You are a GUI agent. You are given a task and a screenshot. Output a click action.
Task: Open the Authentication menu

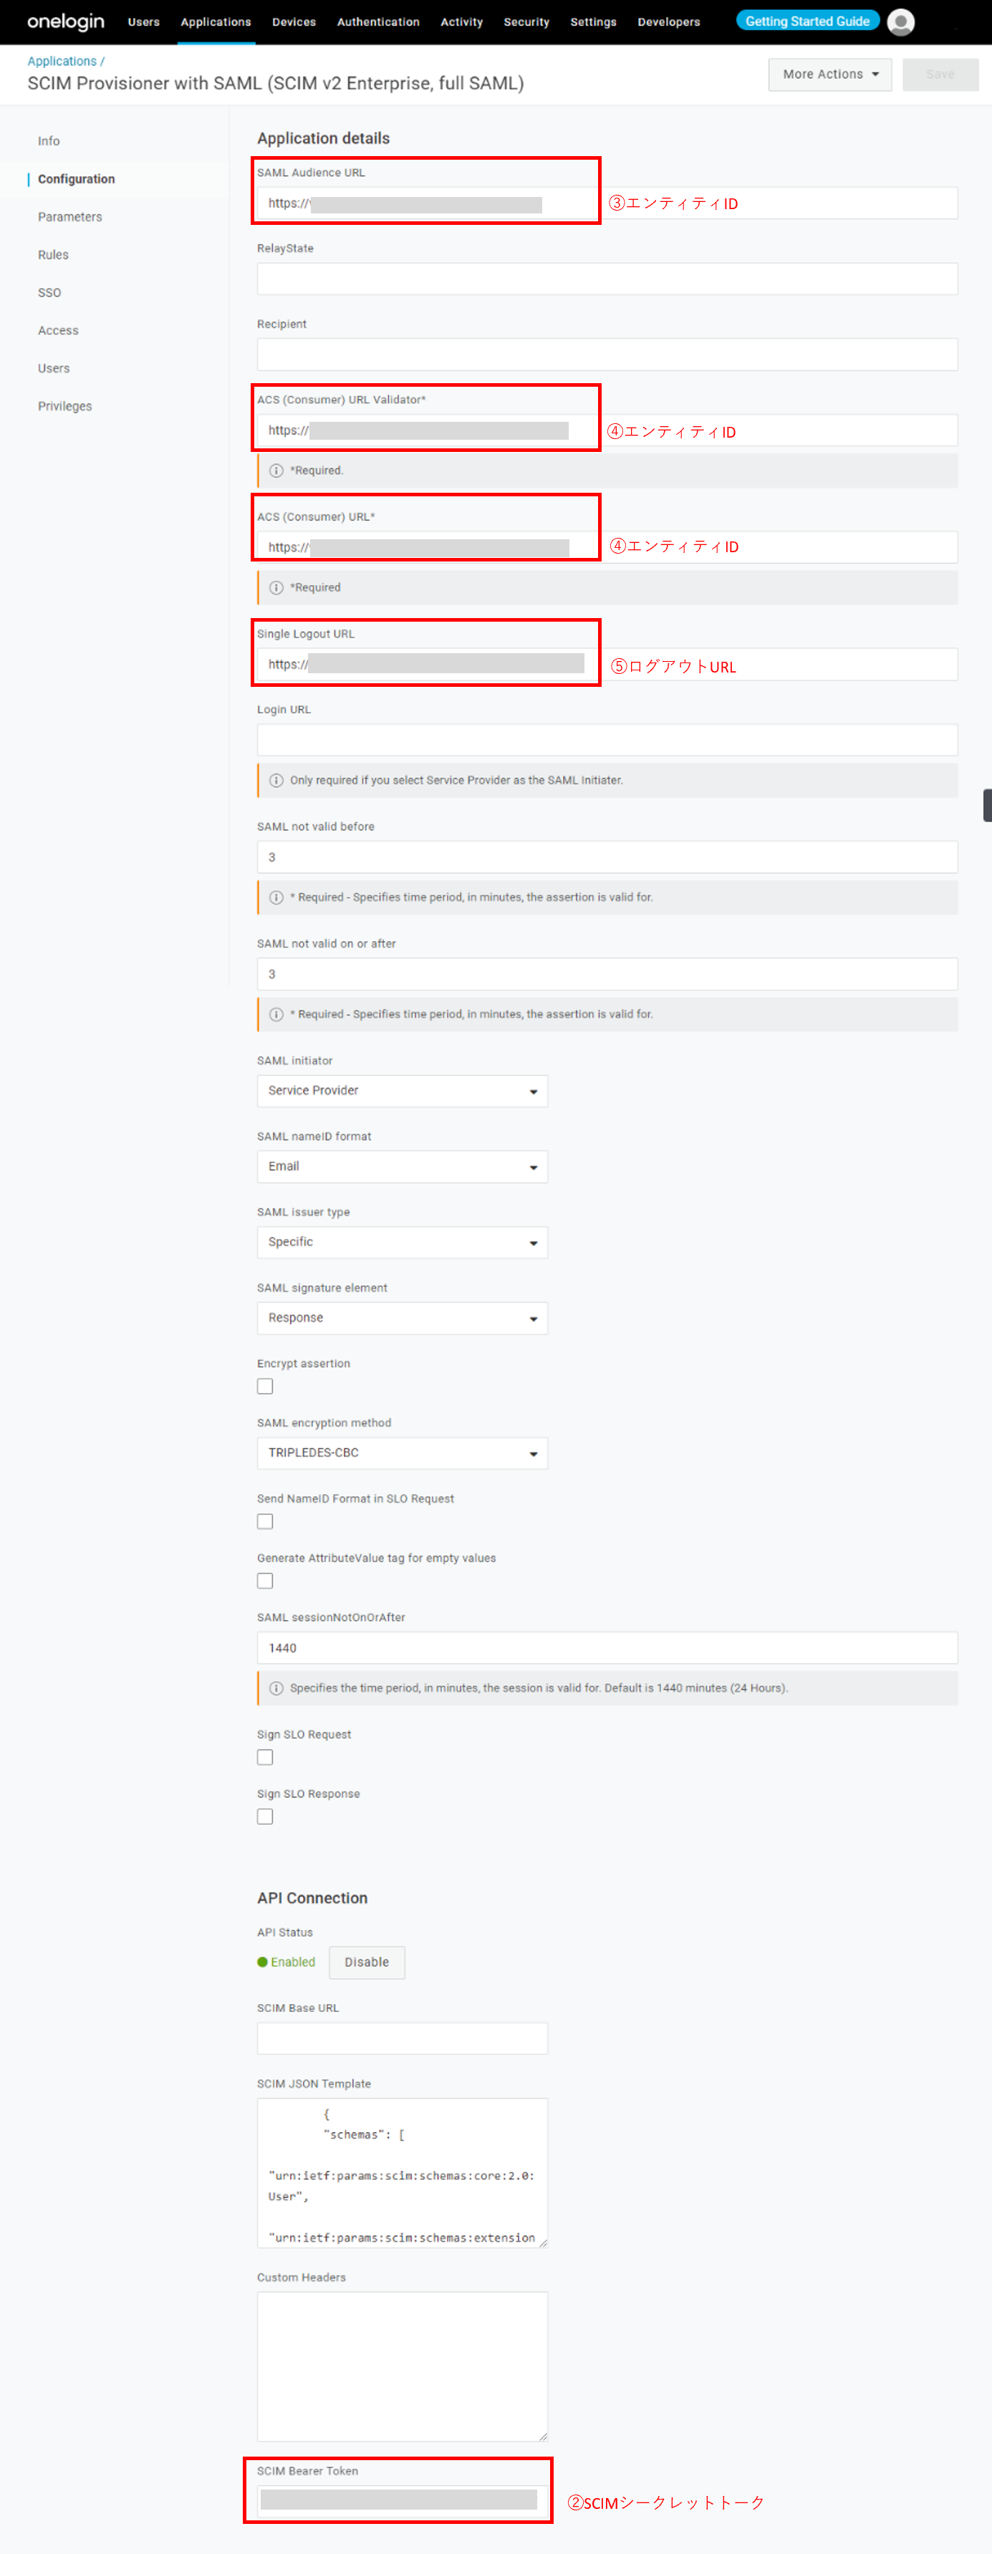point(378,21)
